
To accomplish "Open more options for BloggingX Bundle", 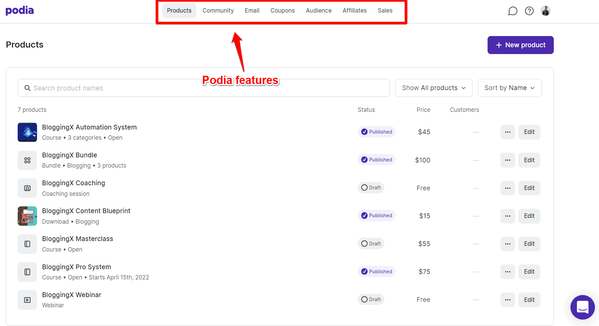I will 508,160.
